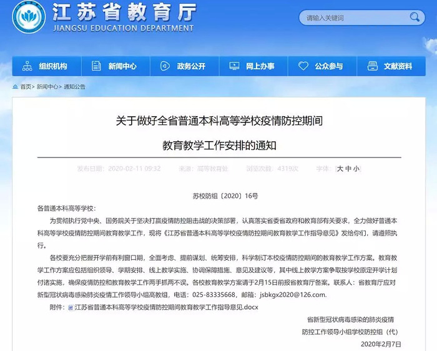Viewport: 437px width, 351px height.
Task: Open the 新闻中心 menu item
Action: (115, 66)
